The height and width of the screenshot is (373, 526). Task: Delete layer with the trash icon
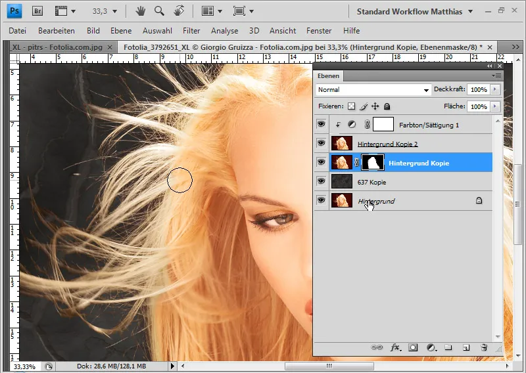[x=484, y=347]
